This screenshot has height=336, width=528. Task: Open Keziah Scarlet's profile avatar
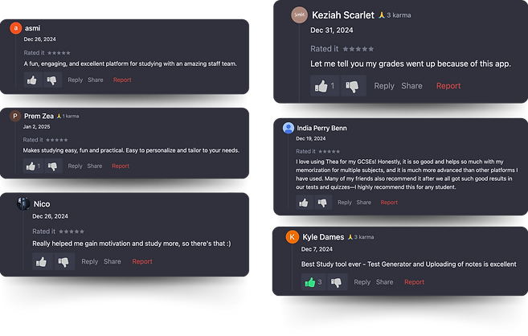coord(299,14)
